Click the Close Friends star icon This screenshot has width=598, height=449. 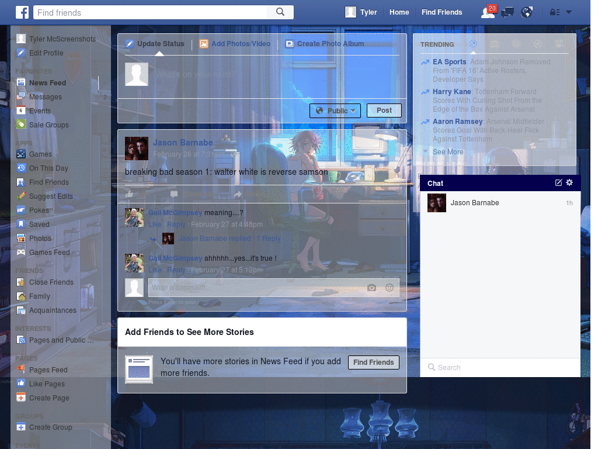click(x=21, y=282)
